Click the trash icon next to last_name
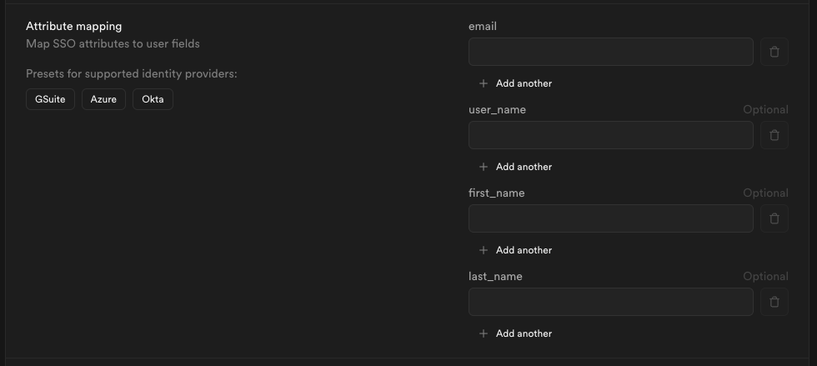Viewport: 817px width, 366px height. [774, 302]
